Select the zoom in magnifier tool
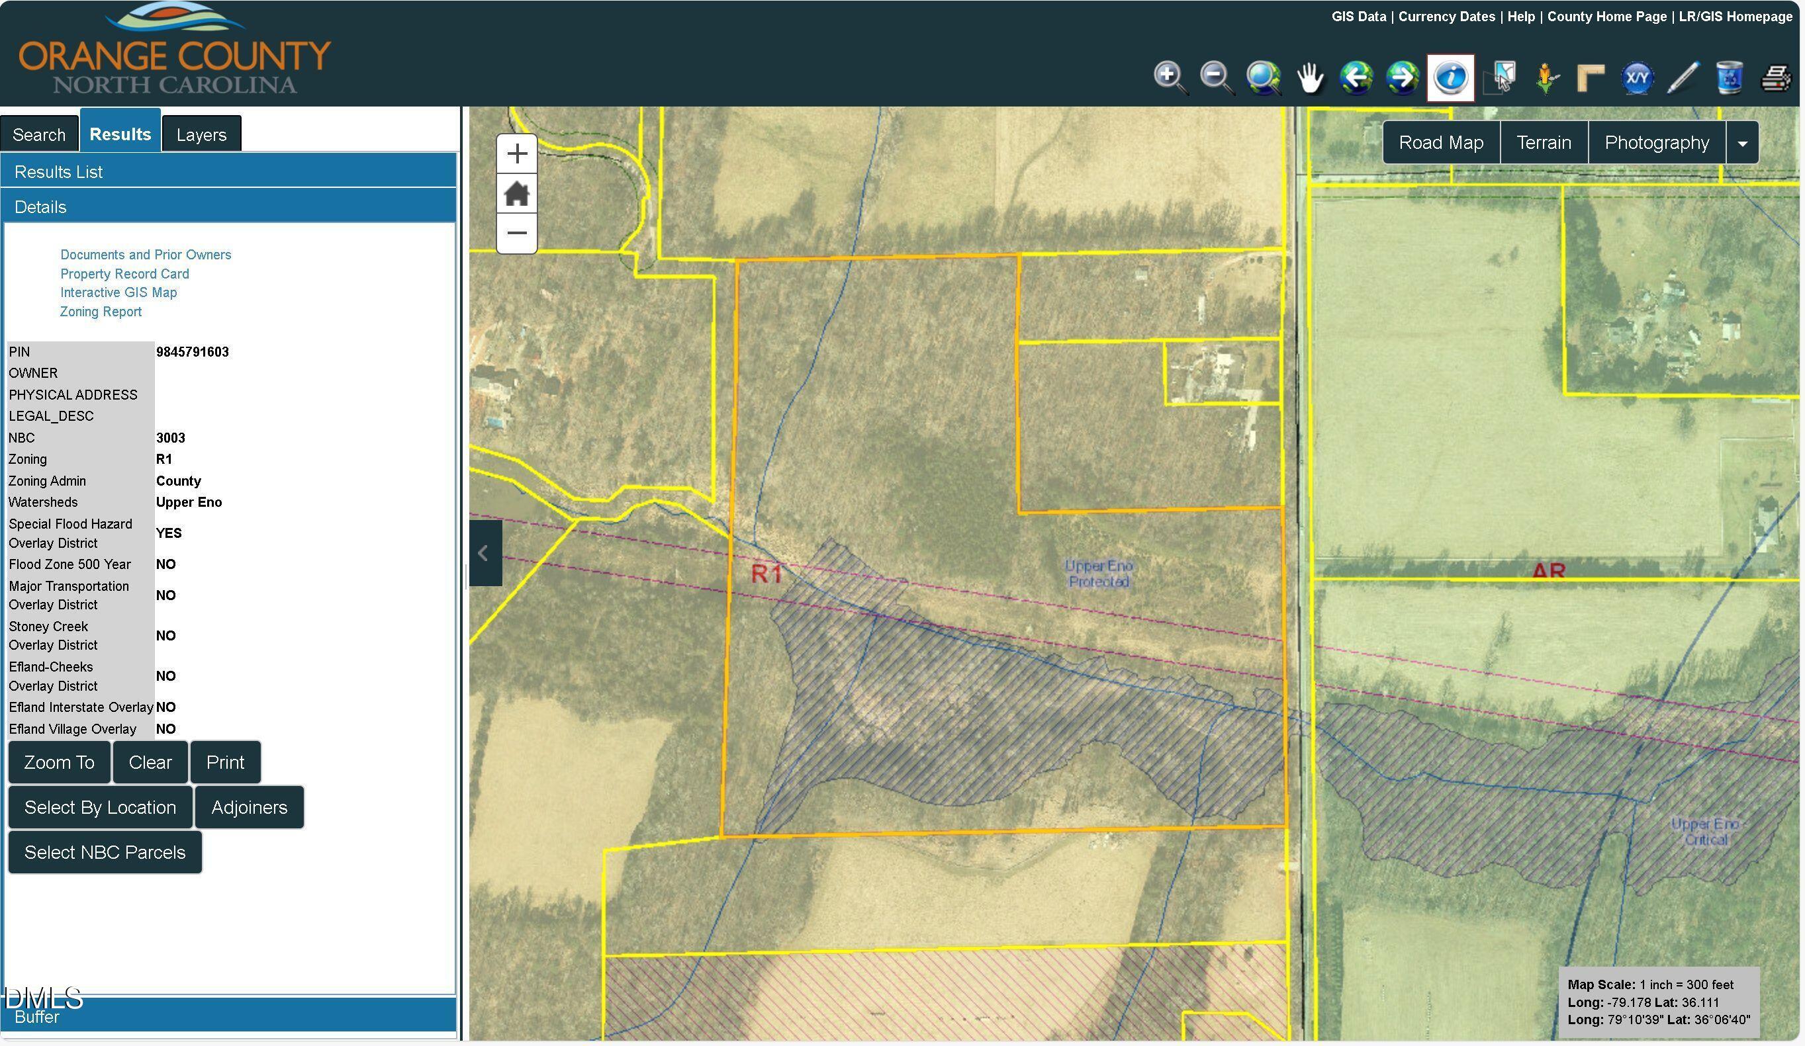Image resolution: width=1805 pixels, height=1046 pixels. pyautogui.click(x=1170, y=77)
